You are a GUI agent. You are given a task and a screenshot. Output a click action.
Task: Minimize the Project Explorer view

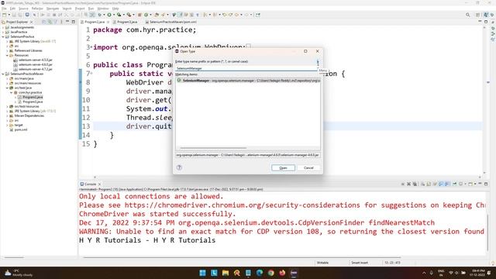tap(67, 22)
